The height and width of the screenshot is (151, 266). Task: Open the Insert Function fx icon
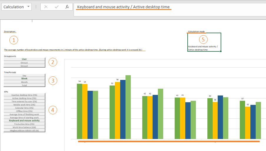[x=67, y=7]
